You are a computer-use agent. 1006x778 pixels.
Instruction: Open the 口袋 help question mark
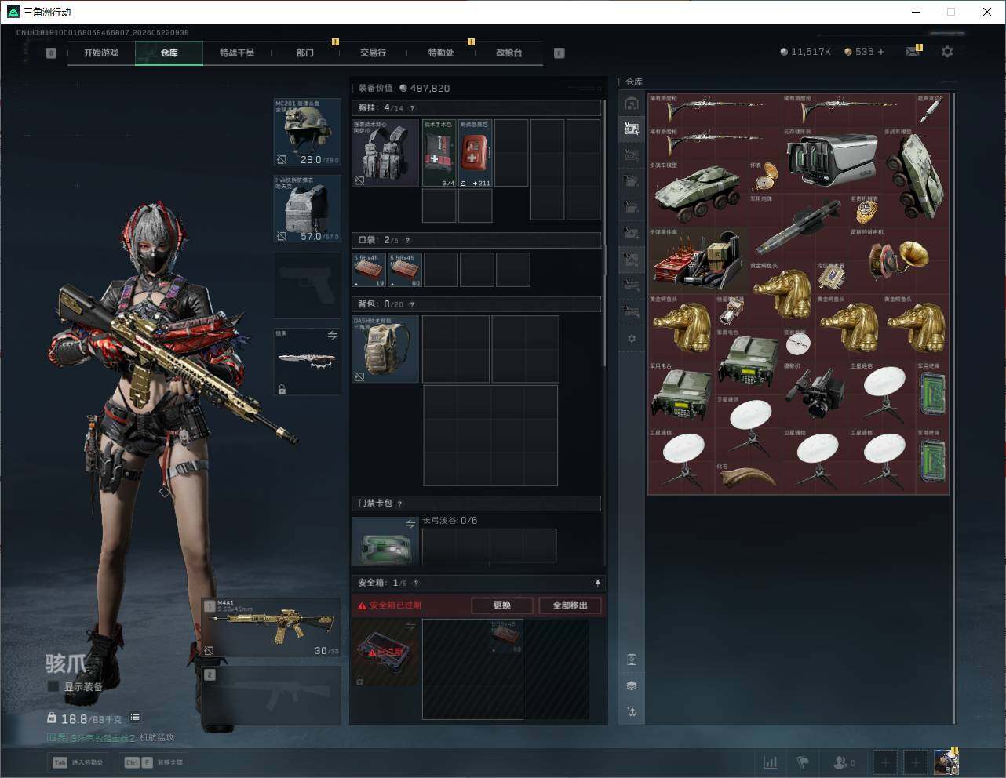(x=406, y=240)
